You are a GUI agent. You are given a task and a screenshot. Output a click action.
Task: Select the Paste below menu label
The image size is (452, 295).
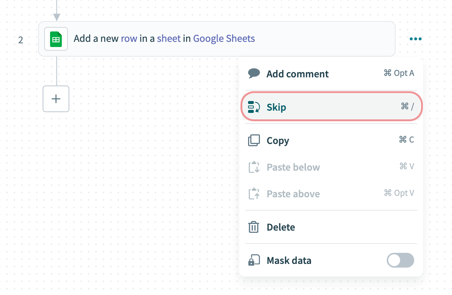pyautogui.click(x=293, y=167)
